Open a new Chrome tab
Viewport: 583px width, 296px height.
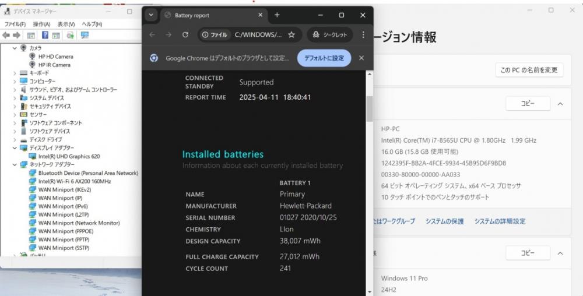pos(277,15)
